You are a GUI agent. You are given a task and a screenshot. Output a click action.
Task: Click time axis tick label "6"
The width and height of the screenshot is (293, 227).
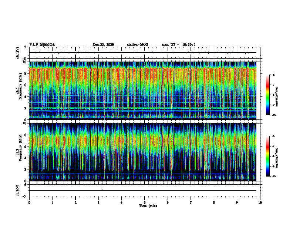[168, 203]
